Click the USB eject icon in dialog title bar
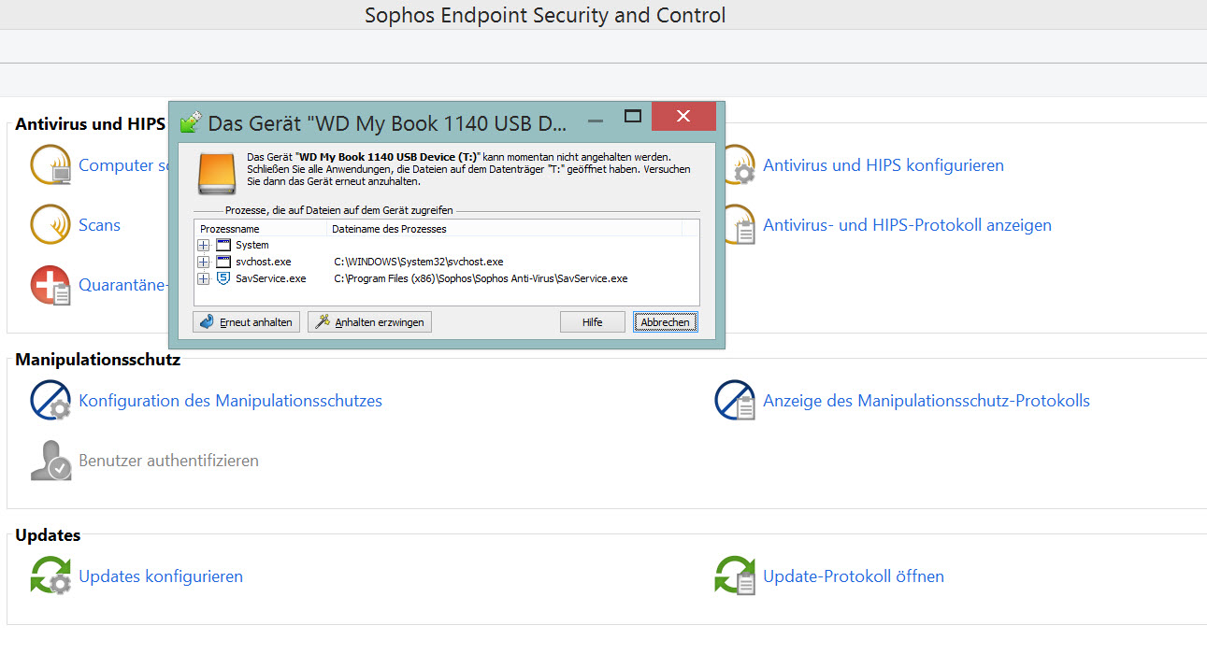This screenshot has width=1207, height=668. coord(191,121)
